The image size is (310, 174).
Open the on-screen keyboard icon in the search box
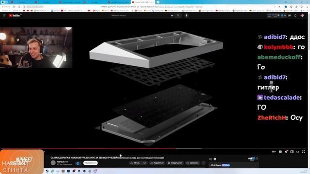click(172, 15)
